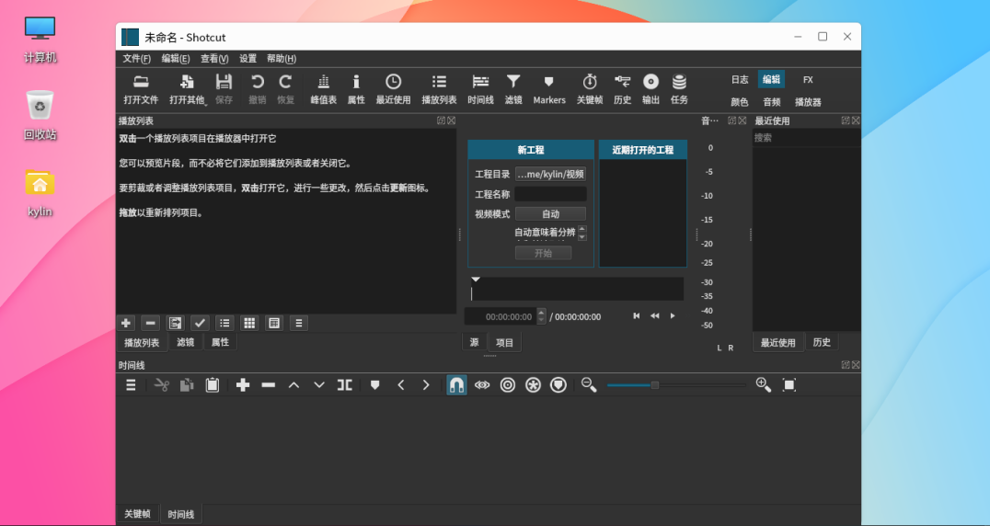
Task: Open the 文件(F) menu
Action: point(136,59)
